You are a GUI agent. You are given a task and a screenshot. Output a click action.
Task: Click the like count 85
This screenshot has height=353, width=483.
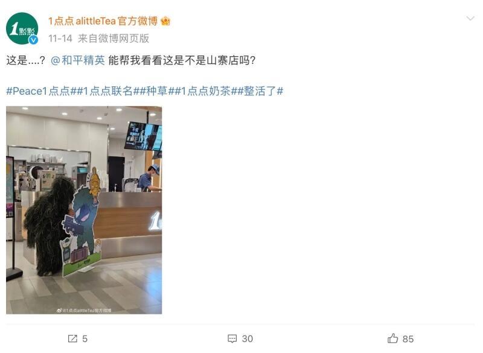coord(408,339)
